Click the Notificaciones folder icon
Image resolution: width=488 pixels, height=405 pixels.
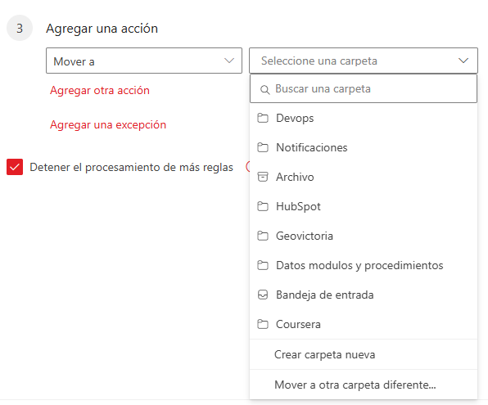pyautogui.click(x=263, y=147)
